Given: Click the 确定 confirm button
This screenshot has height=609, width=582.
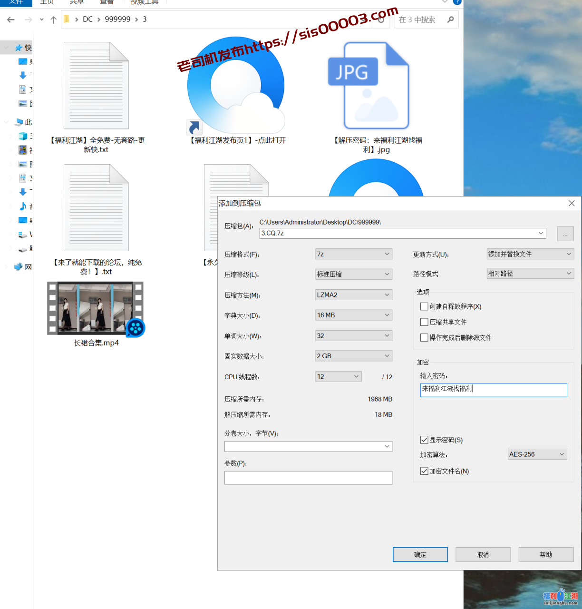Looking at the screenshot, I should (420, 554).
